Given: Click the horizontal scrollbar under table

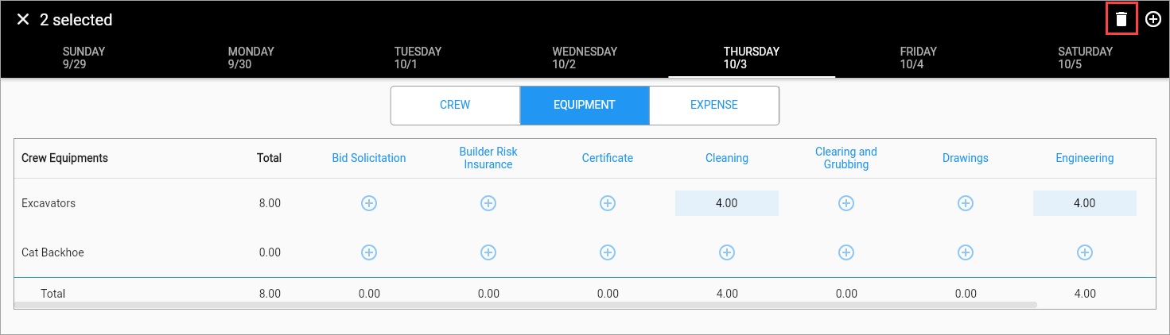Looking at the screenshot, I should [x=526, y=304].
